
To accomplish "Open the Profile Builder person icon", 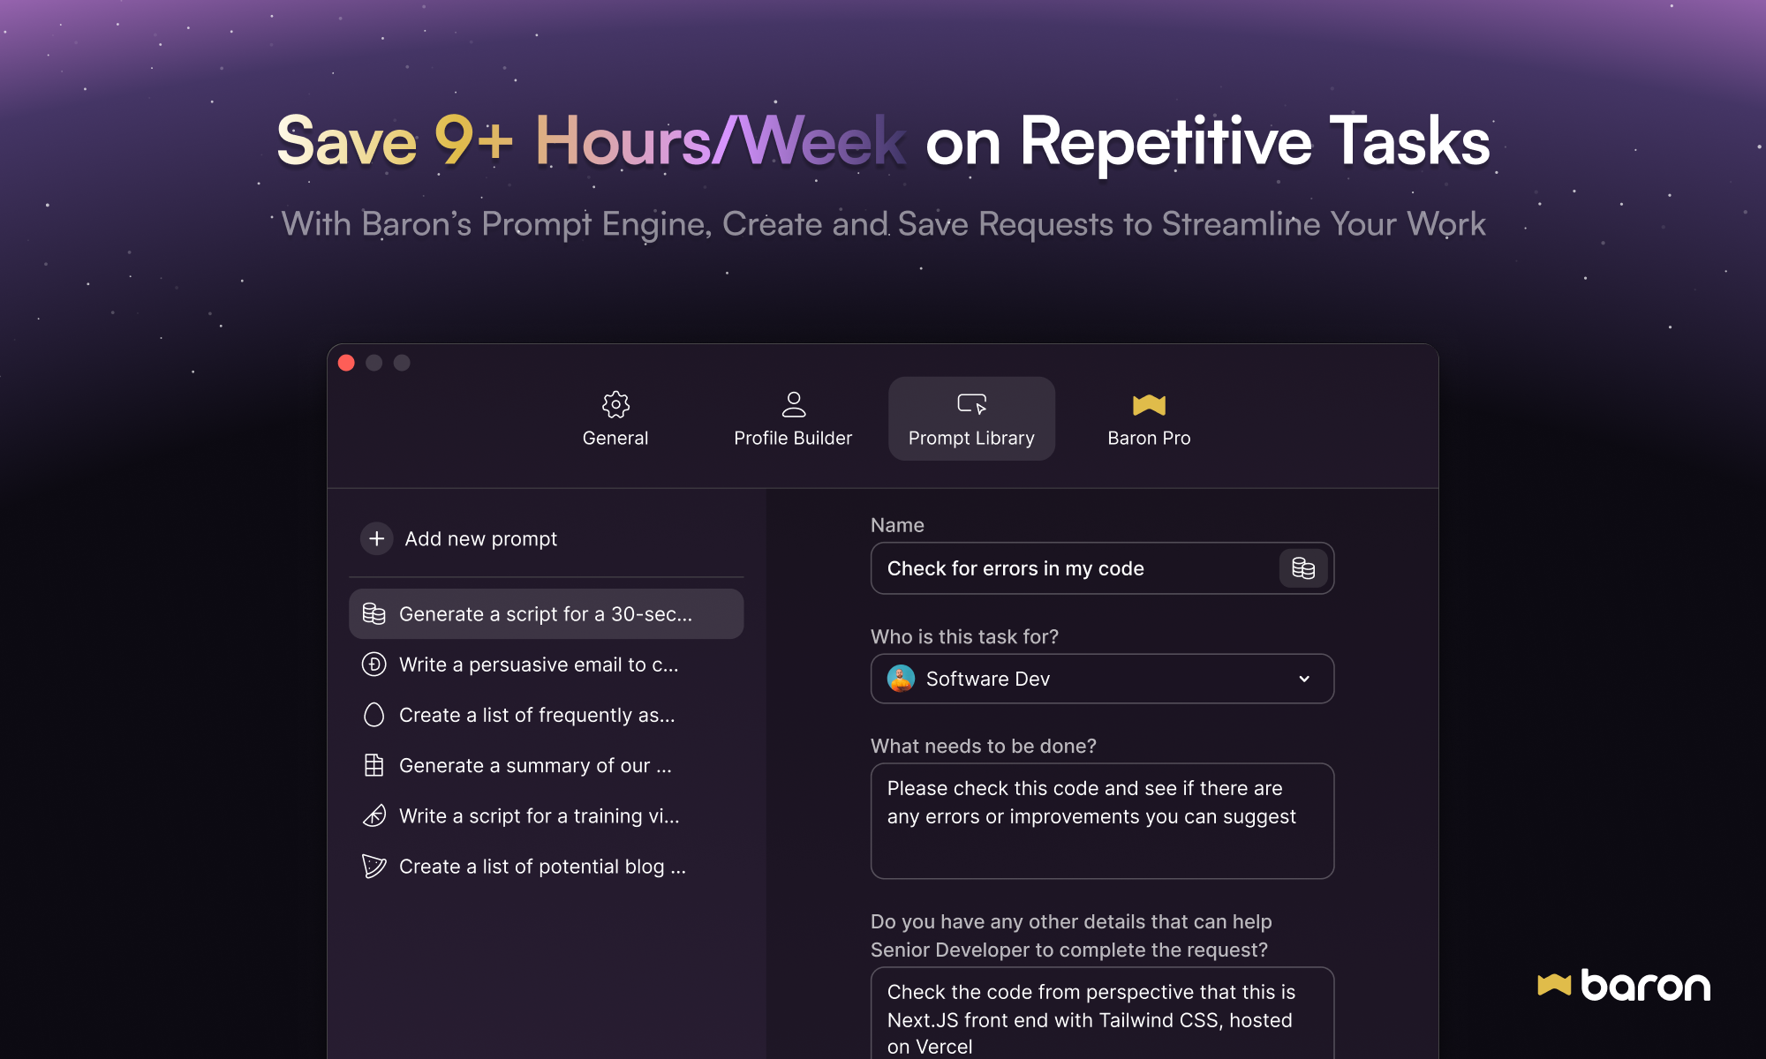I will click(x=793, y=405).
